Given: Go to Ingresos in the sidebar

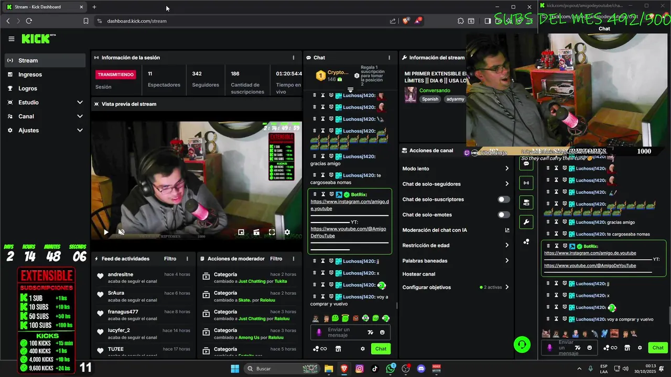Looking at the screenshot, I should click(x=45, y=74).
